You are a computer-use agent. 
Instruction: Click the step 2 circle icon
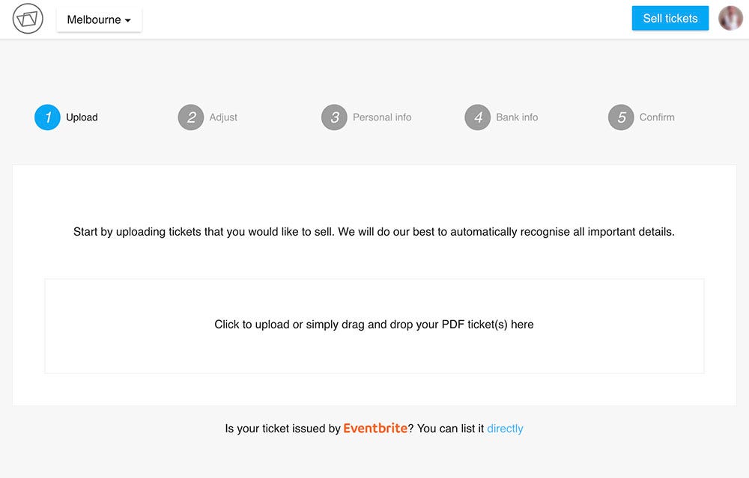pos(191,117)
